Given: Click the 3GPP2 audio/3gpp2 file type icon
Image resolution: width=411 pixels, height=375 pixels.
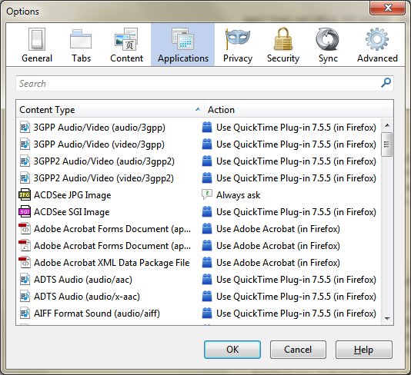Looking at the screenshot, I should [25, 161].
